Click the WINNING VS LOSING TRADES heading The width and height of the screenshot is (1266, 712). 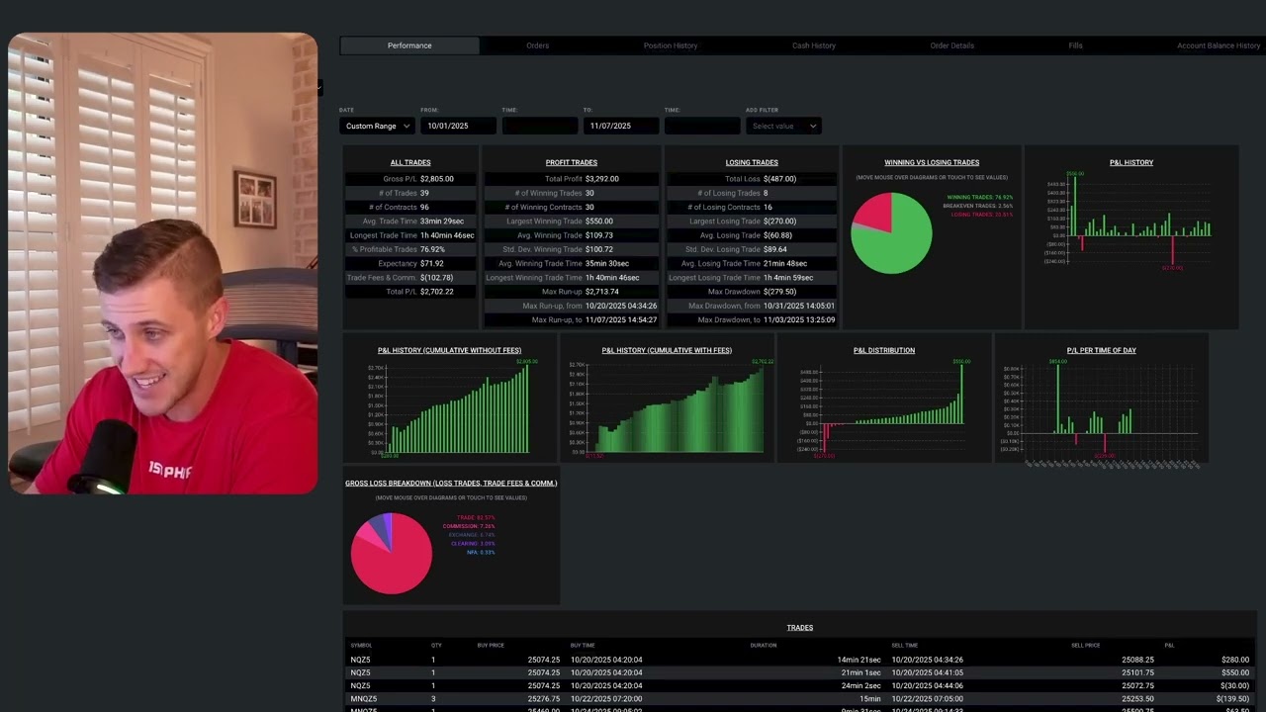pos(932,162)
